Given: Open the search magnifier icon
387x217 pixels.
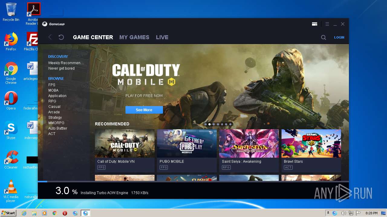Looking at the screenshot, I should 324,37.
